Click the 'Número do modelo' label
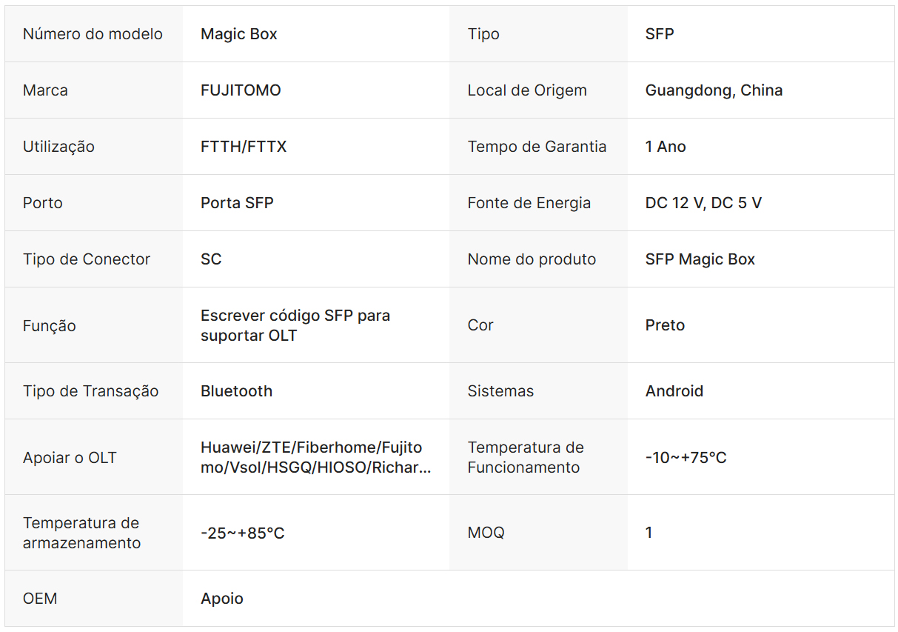 pos(93,34)
